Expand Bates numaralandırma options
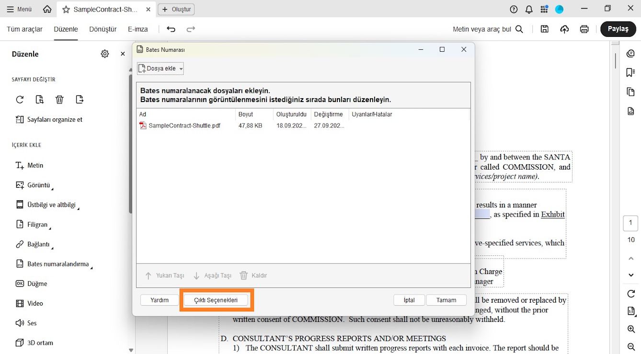Image resolution: width=641 pixels, height=354 pixels. 54,264
